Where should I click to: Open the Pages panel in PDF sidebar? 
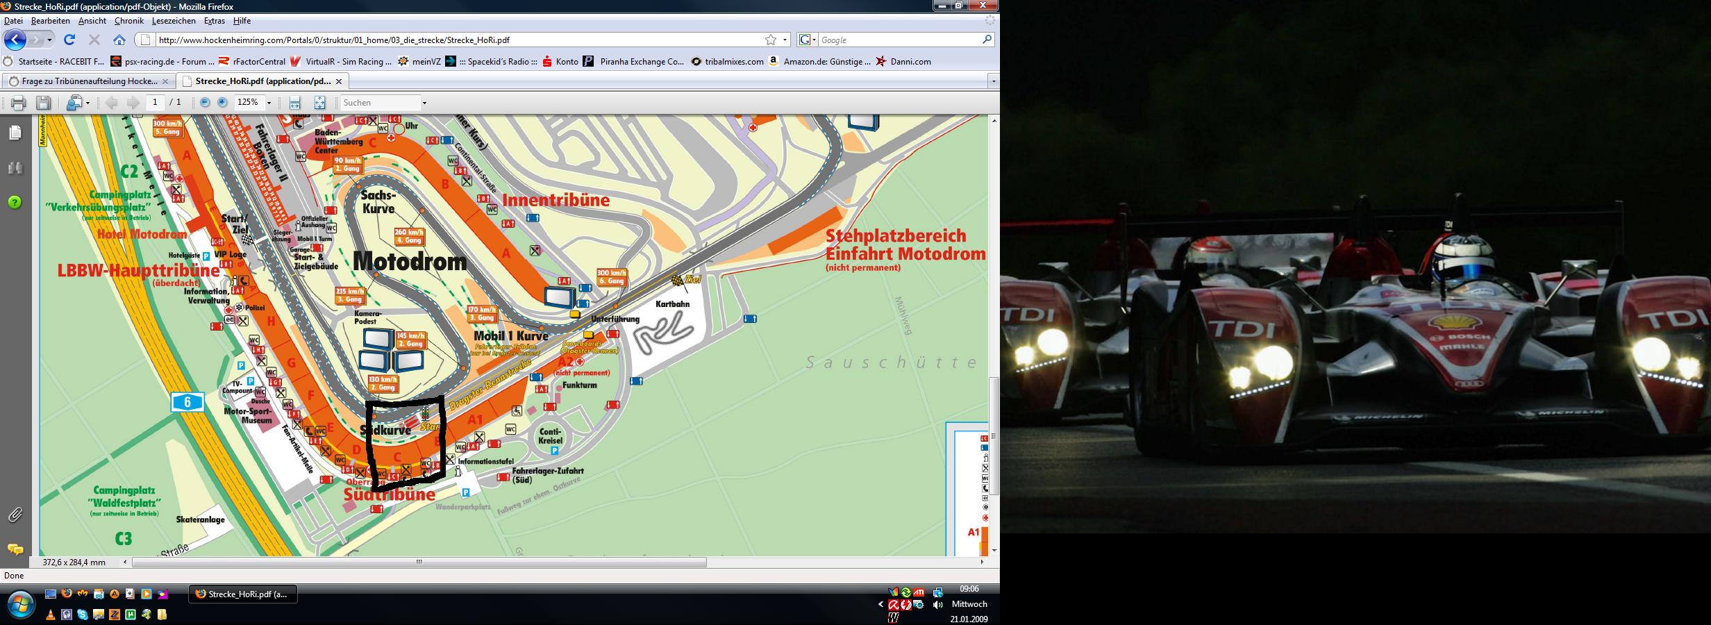[15, 133]
